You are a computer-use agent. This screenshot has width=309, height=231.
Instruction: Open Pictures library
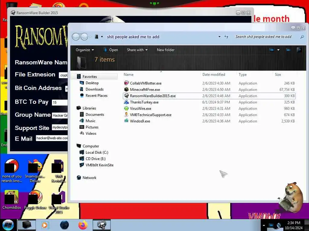click(x=92, y=127)
